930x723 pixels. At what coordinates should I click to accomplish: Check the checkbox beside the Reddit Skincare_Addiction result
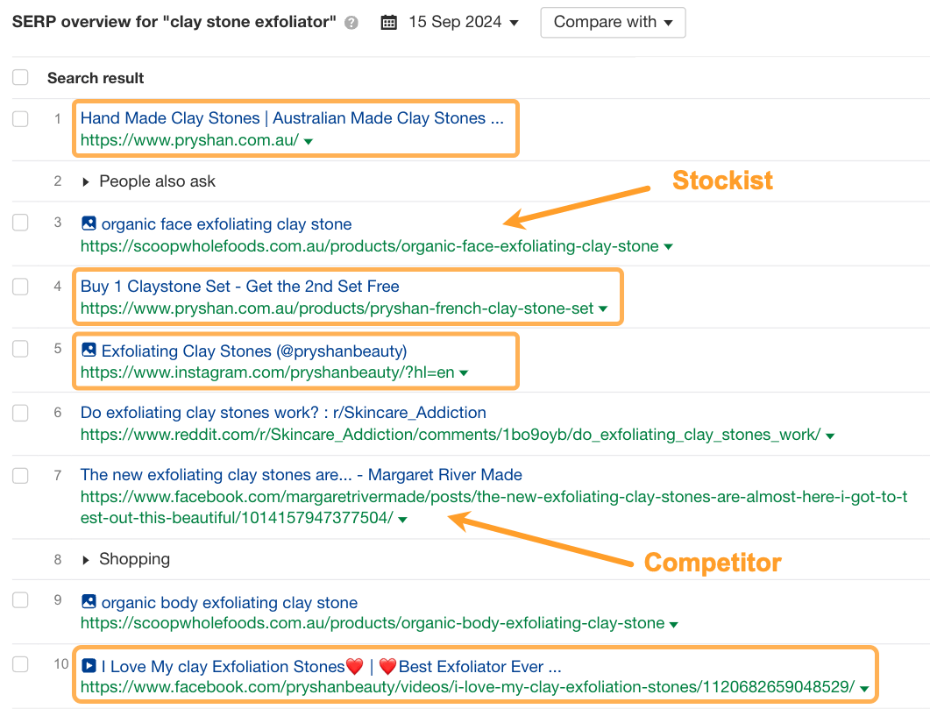click(x=19, y=413)
